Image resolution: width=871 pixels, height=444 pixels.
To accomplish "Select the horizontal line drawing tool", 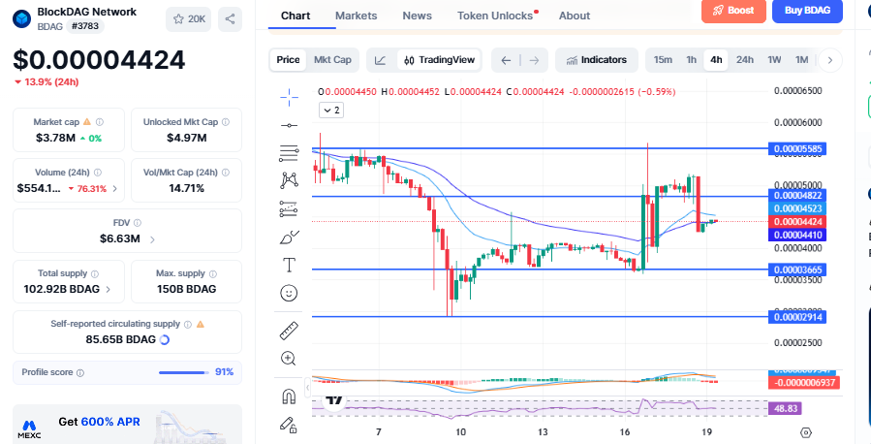I will 289,126.
